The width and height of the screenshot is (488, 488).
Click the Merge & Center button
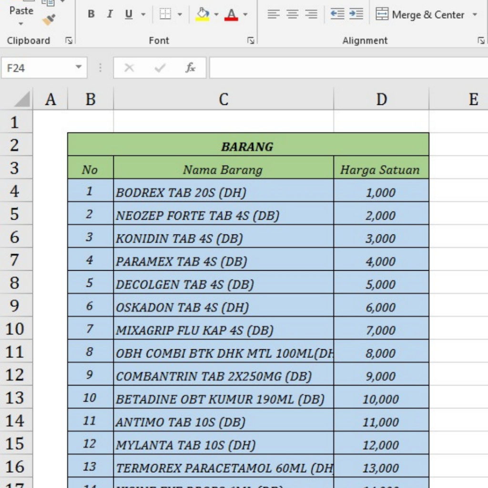pos(420,15)
